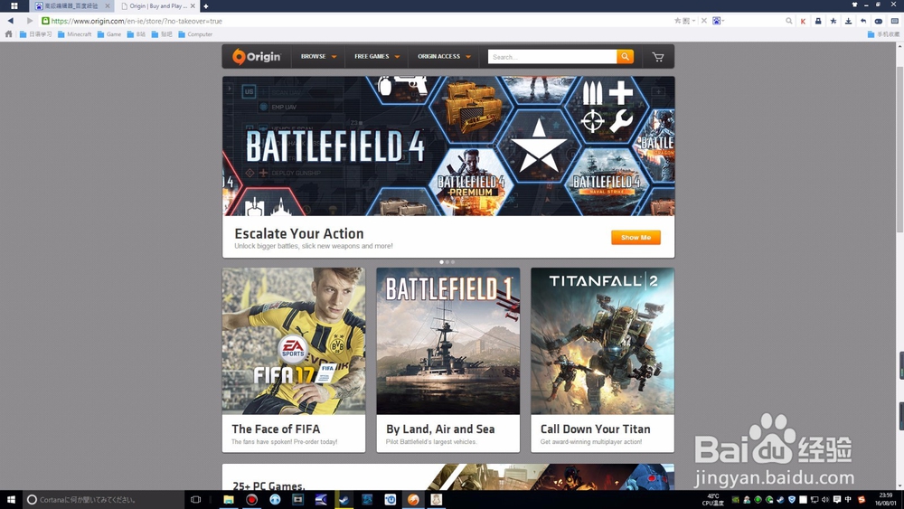Click the red K extension icon
This screenshot has height=509, width=904.
click(803, 21)
